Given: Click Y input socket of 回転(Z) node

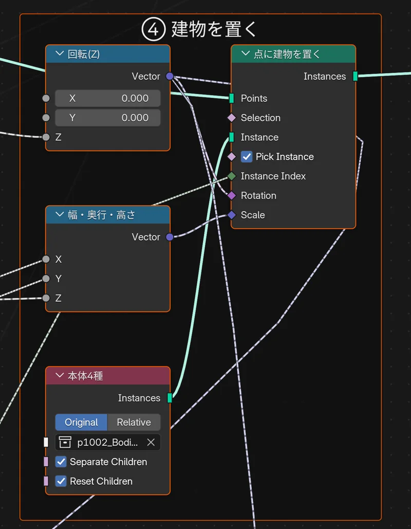Looking at the screenshot, I should [x=46, y=118].
